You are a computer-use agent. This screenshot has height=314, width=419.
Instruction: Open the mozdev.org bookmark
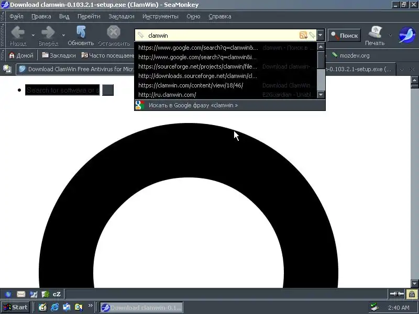point(350,55)
